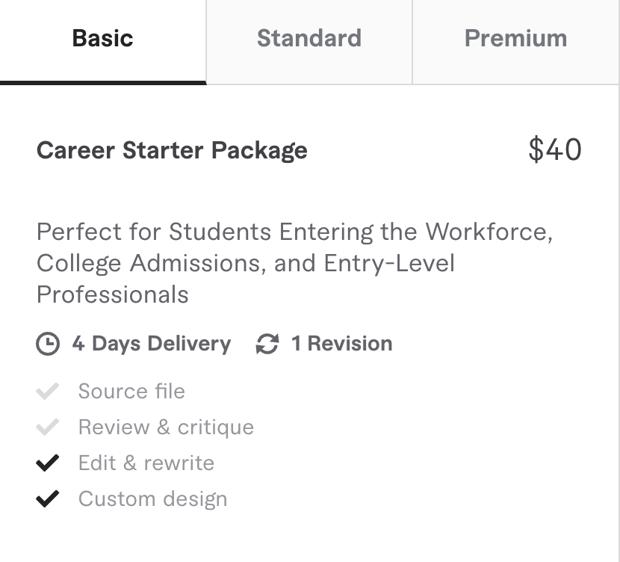The width and height of the screenshot is (620, 562).
Task: Click the grayed checkmark beside Review & critique
Action: point(47,427)
